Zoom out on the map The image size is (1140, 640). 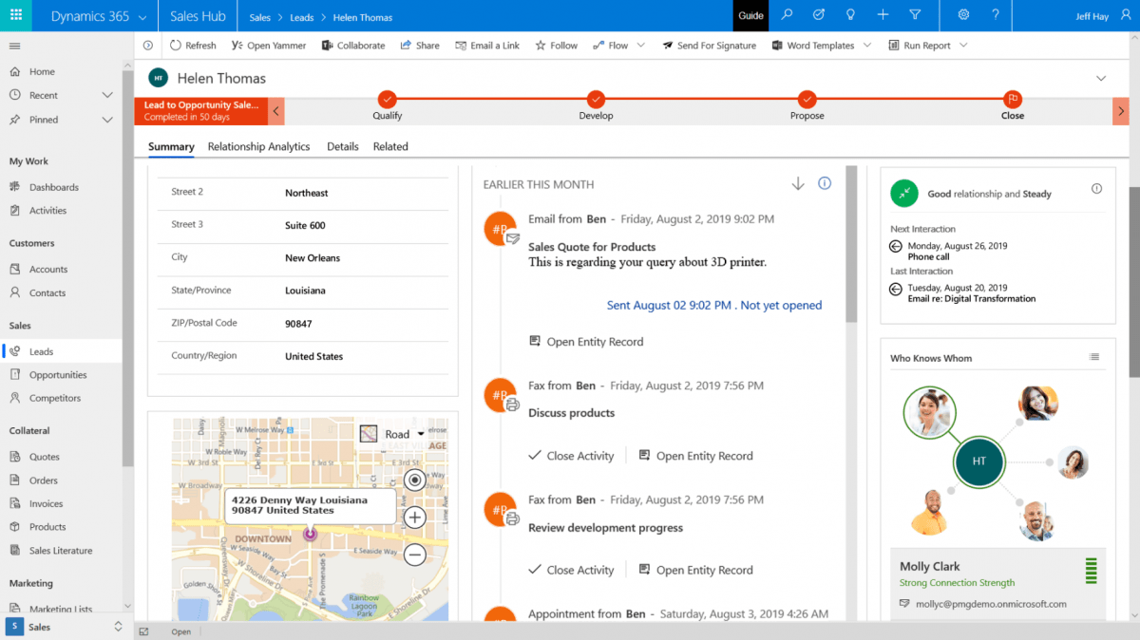pyautogui.click(x=414, y=554)
